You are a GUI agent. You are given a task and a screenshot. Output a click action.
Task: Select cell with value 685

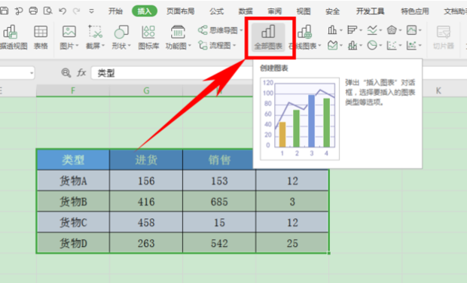click(219, 202)
